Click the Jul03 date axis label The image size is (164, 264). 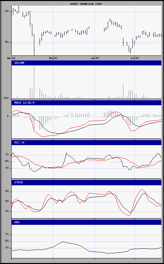(135, 58)
